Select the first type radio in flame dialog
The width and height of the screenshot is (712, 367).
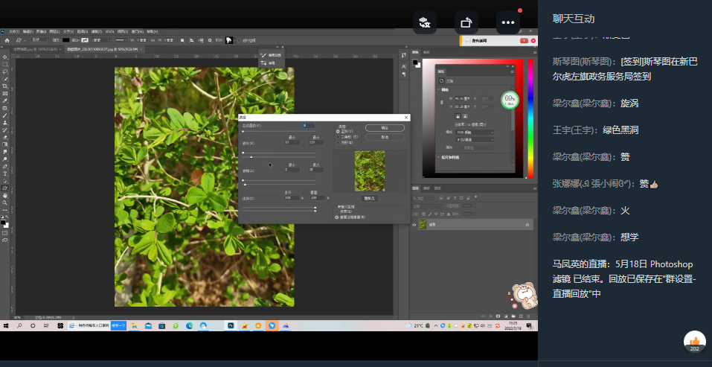click(x=338, y=131)
